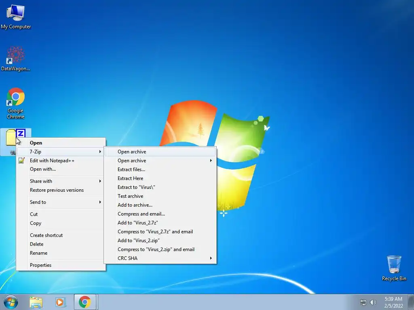Select Send to menu item

point(61,202)
